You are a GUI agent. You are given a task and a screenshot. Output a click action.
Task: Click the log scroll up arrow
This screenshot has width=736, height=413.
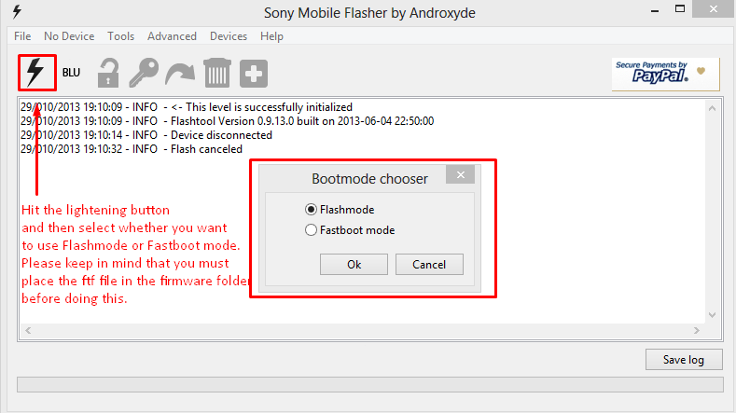(712, 108)
